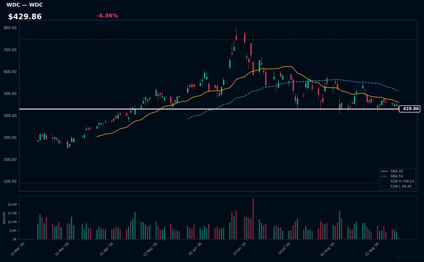Image resolution: width=424 pixels, height=262 pixels.
Task: Click the 300.00 price axis label
Action: coord(10,138)
